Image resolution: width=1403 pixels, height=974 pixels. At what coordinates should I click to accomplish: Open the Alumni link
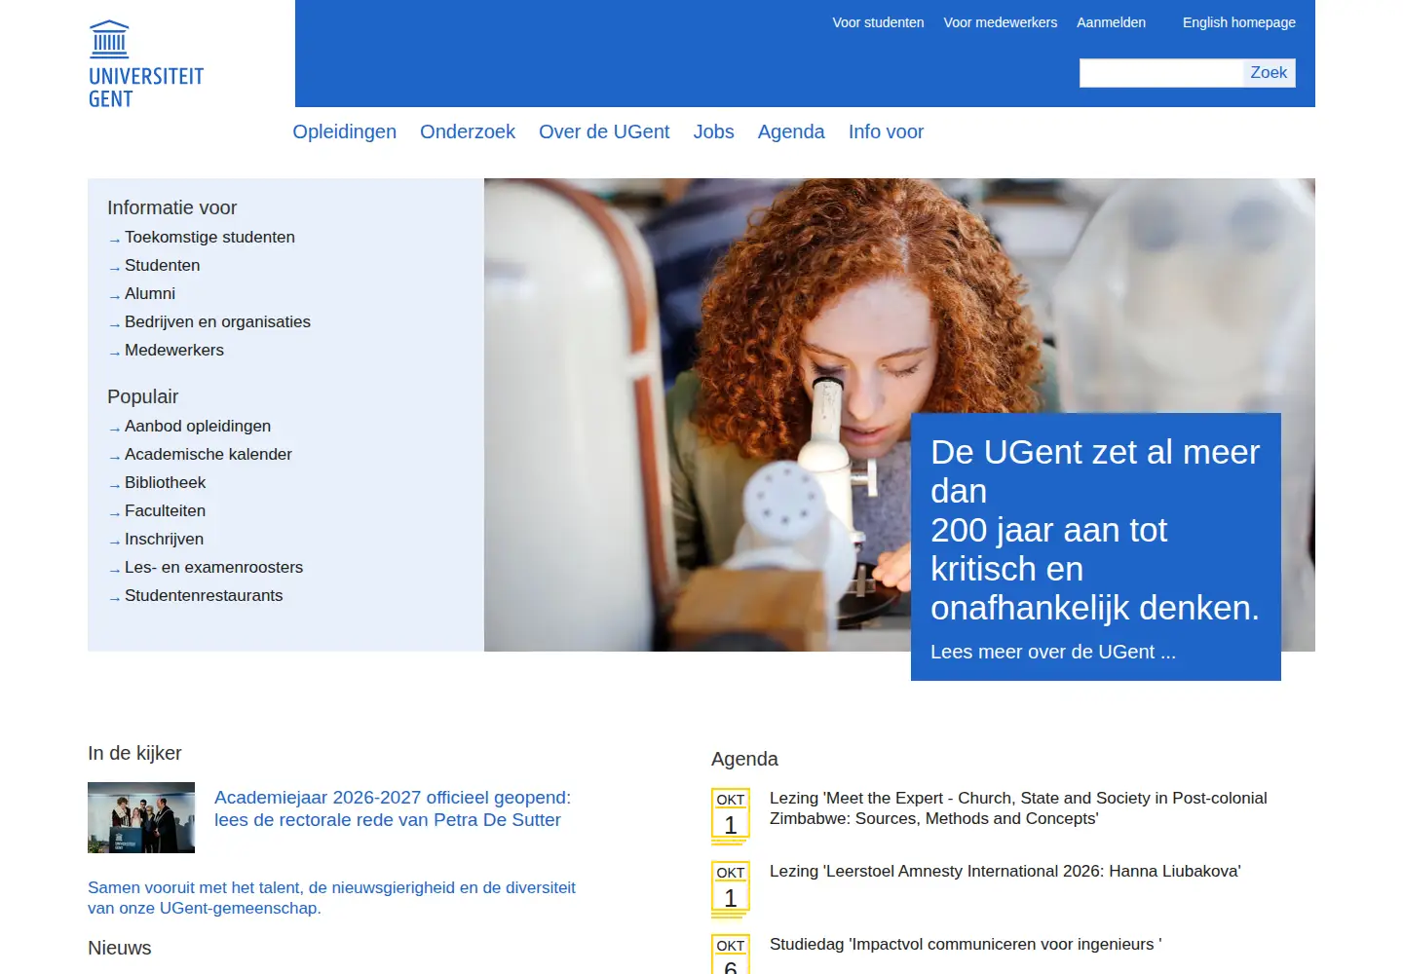pyautogui.click(x=150, y=293)
